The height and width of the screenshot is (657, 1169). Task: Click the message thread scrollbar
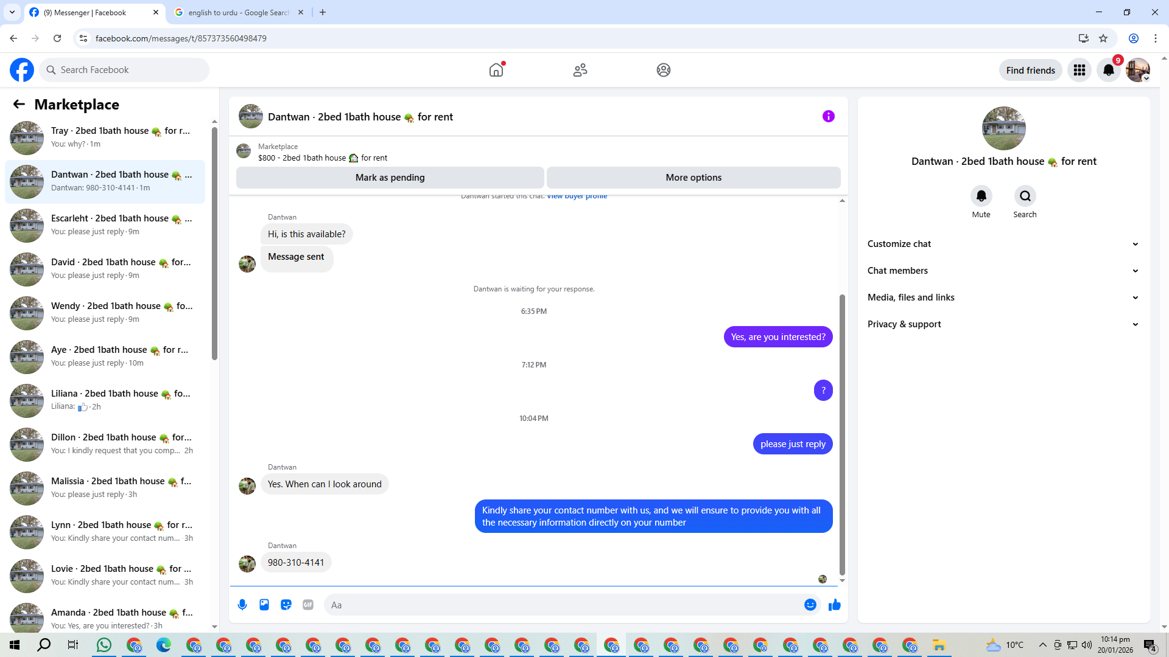pyautogui.click(x=842, y=434)
